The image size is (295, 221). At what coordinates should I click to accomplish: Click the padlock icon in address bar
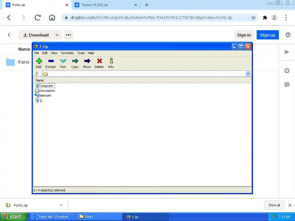coord(66,18)
